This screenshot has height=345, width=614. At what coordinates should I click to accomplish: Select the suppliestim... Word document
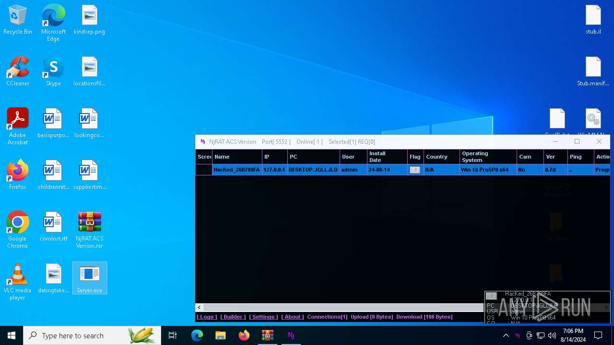click(89, 175)
